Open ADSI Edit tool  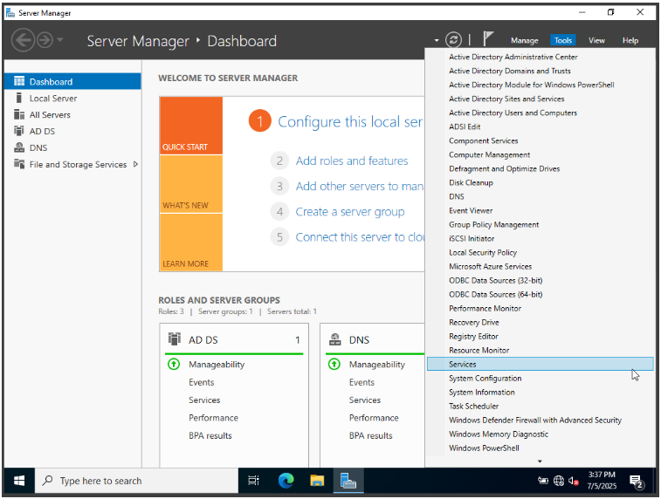(465, 126)
